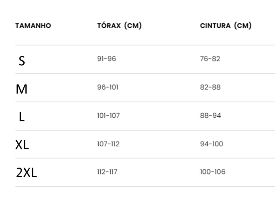275x202 pixels.
Task: Click the 101-107 chest measurement
Action: tap(108, 116)
